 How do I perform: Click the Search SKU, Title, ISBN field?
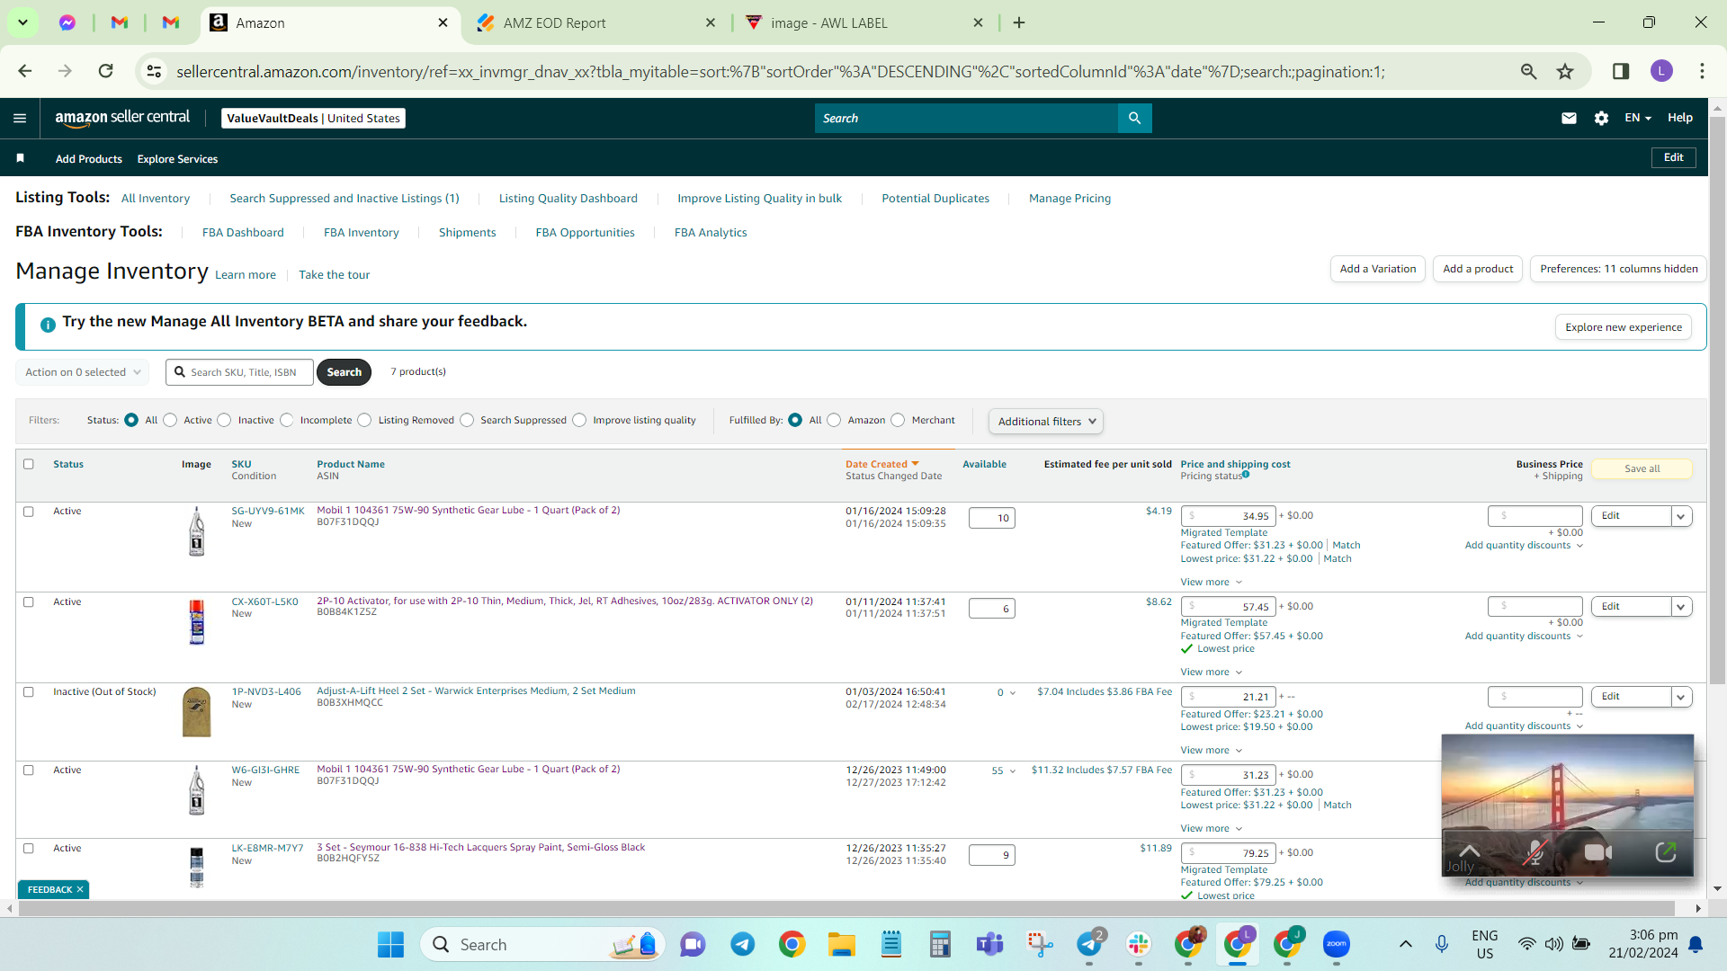click(239, 372)
